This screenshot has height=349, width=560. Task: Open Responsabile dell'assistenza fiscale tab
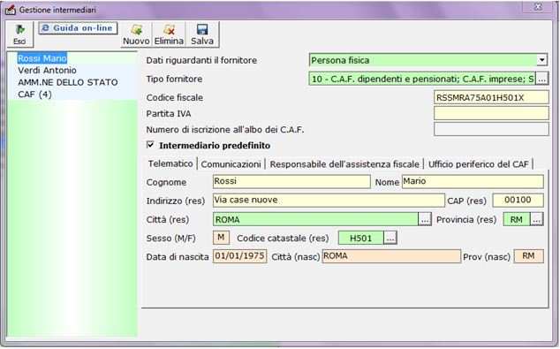(344, 164)
